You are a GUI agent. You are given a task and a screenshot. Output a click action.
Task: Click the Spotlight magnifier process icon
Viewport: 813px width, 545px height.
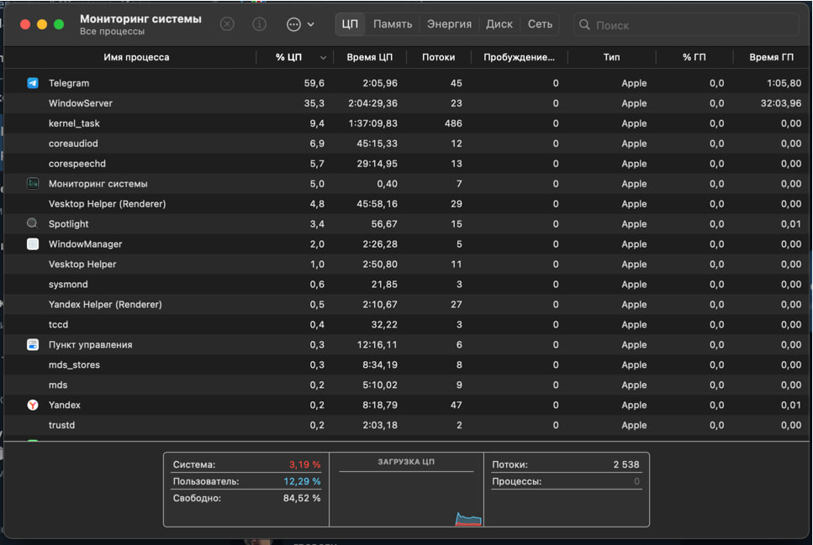tap(32, 223)
